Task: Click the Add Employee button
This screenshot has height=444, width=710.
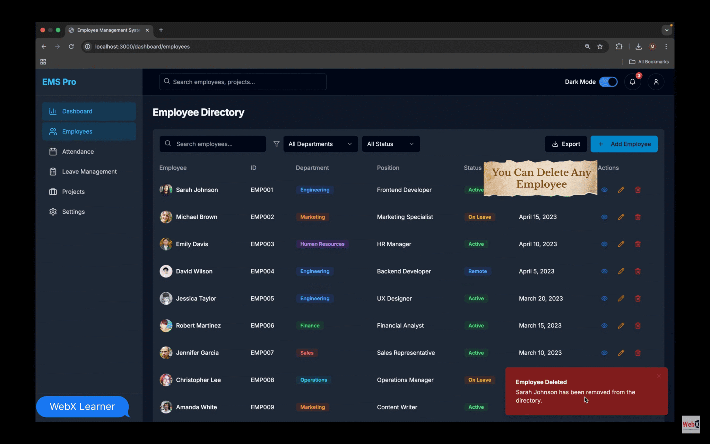Action: click(x=624, y=144)
